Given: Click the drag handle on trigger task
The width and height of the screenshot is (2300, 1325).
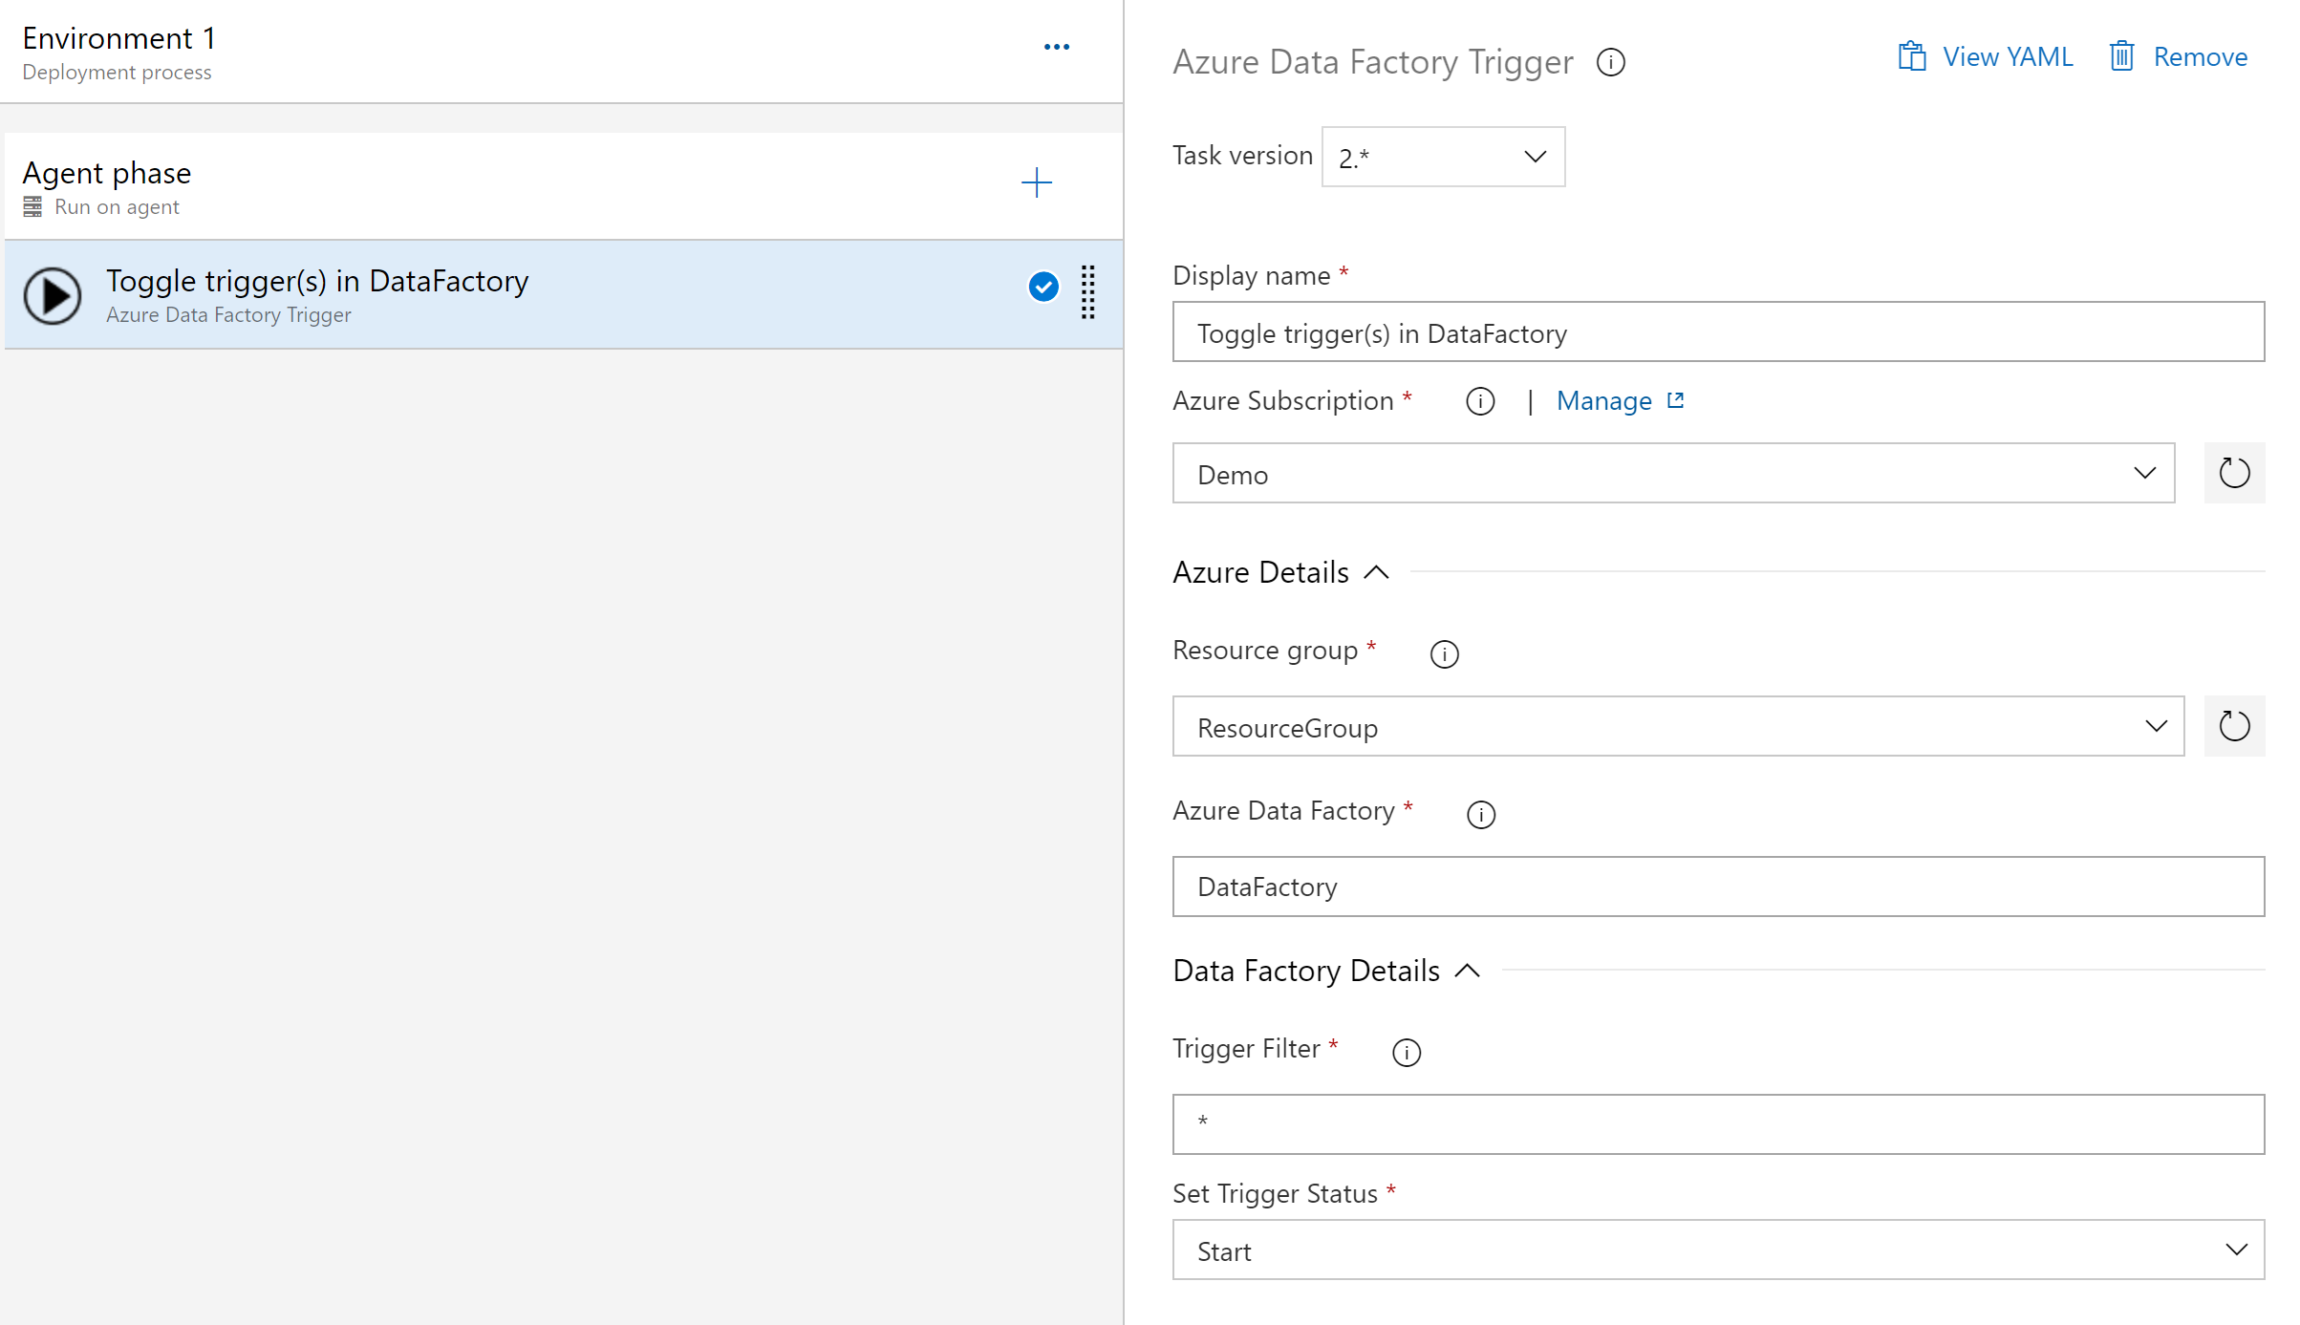Looking at the screenshot, I should [1087, 292].
